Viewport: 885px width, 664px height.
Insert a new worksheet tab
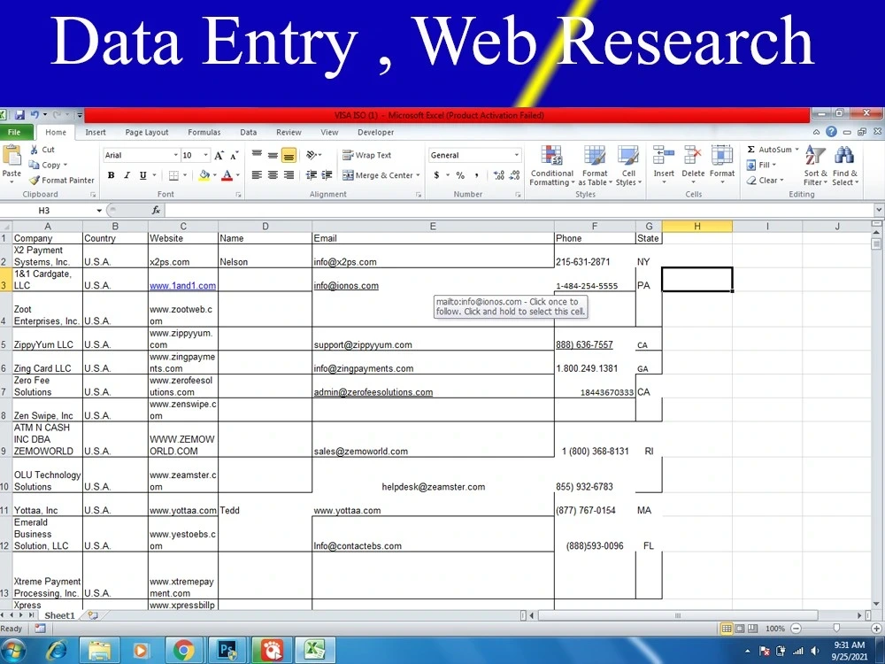(x=93, y=615)
